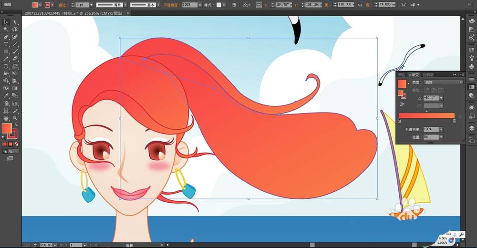
Task: Select the Type tool
Action: tap(6, 44)
